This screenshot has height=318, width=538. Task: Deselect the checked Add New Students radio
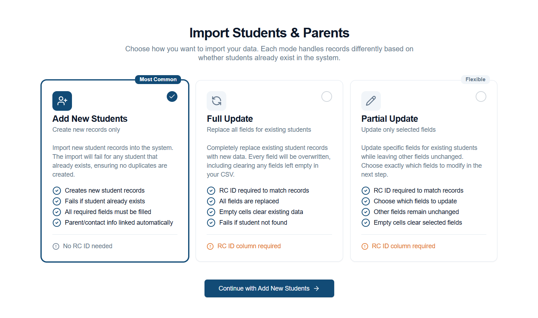click(x=172, y=97)
